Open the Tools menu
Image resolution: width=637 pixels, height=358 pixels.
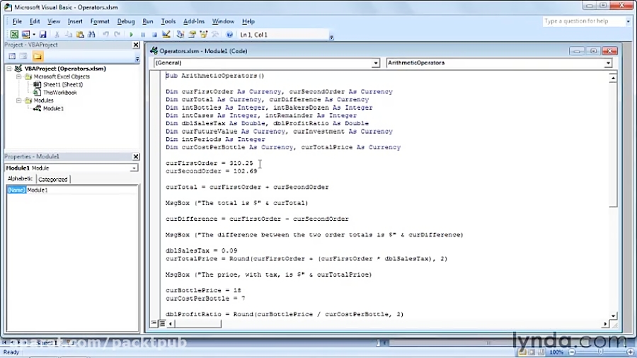tap(168, 21)
